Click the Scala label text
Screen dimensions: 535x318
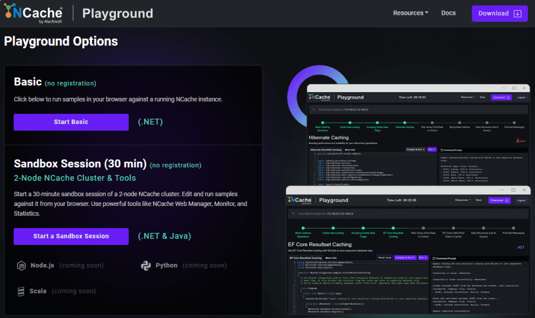point(38,291)
